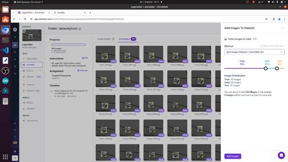Open Visualize under Models
The image size is (288, 162).
coord(32,109)
